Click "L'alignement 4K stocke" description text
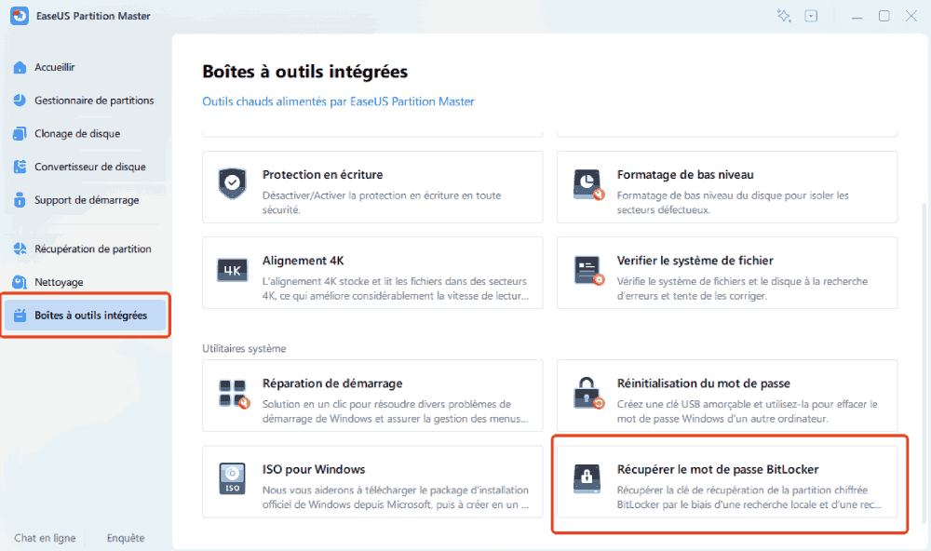This screenshot has height=551, width=931. [396, 289]
